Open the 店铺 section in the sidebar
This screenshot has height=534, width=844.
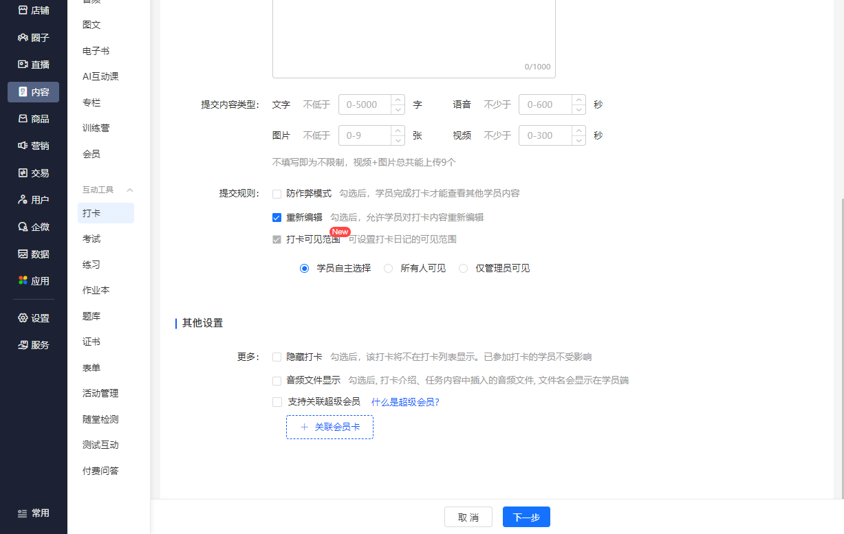[x=32, y=10]
